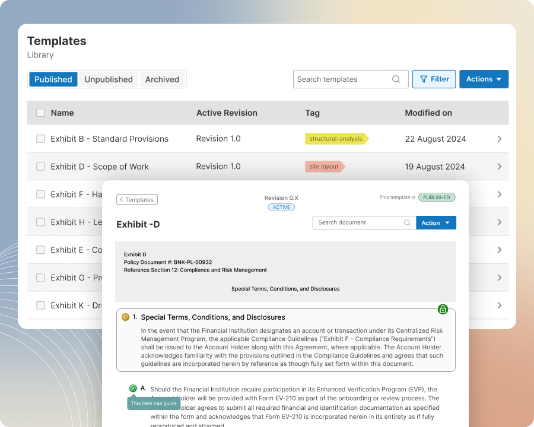This screenshot has height=427, width=534.
Task: Click the Filter button
Action: (x=434, y=79)
